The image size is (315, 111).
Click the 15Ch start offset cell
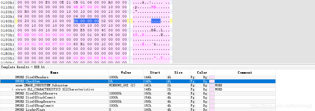pos(155,105)
